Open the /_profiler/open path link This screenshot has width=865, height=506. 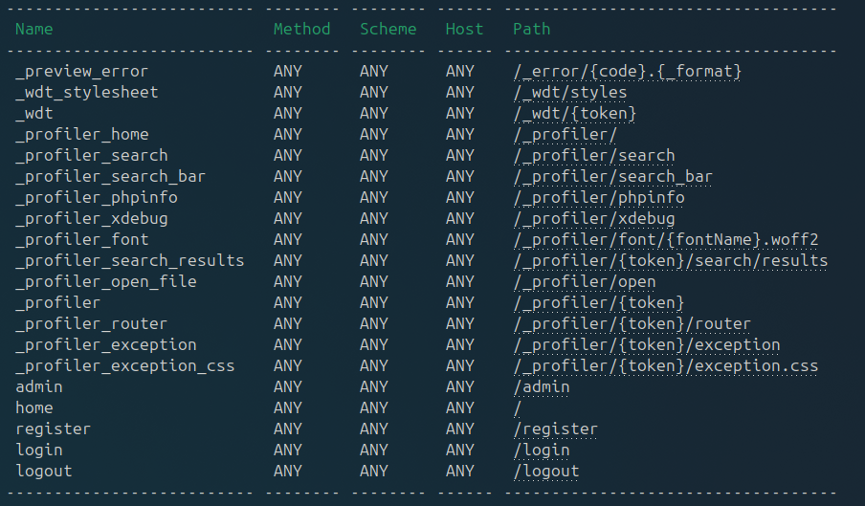585,282
